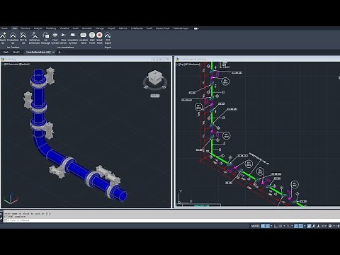The width and height of the screenshot is (340, 255).
Task: Open the Featured Apps ribbon tab
Action: 181,28
